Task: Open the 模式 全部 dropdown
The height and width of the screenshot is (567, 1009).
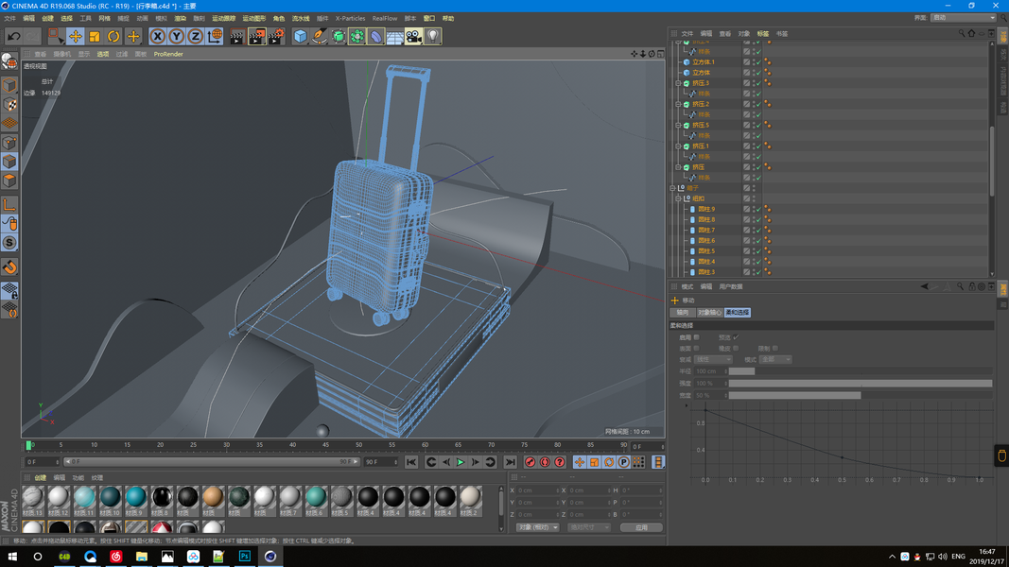Action: coord(774,359)
